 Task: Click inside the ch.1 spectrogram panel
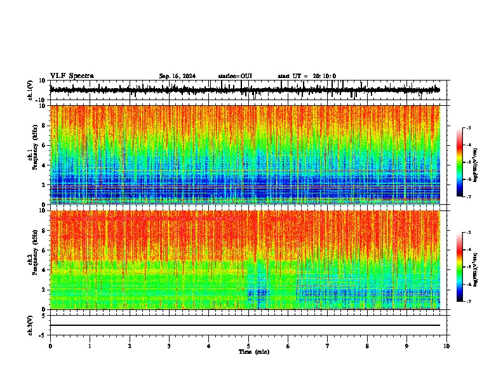(x=245, y=155)
